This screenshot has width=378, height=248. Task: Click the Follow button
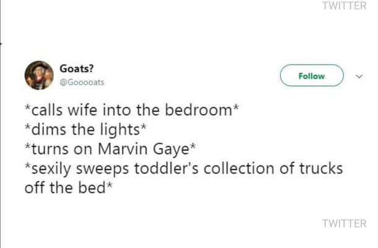click(x=312, y=76)
